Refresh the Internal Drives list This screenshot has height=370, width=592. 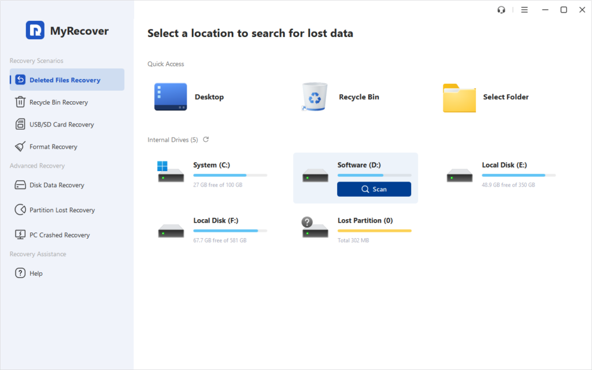click(206, 139)
